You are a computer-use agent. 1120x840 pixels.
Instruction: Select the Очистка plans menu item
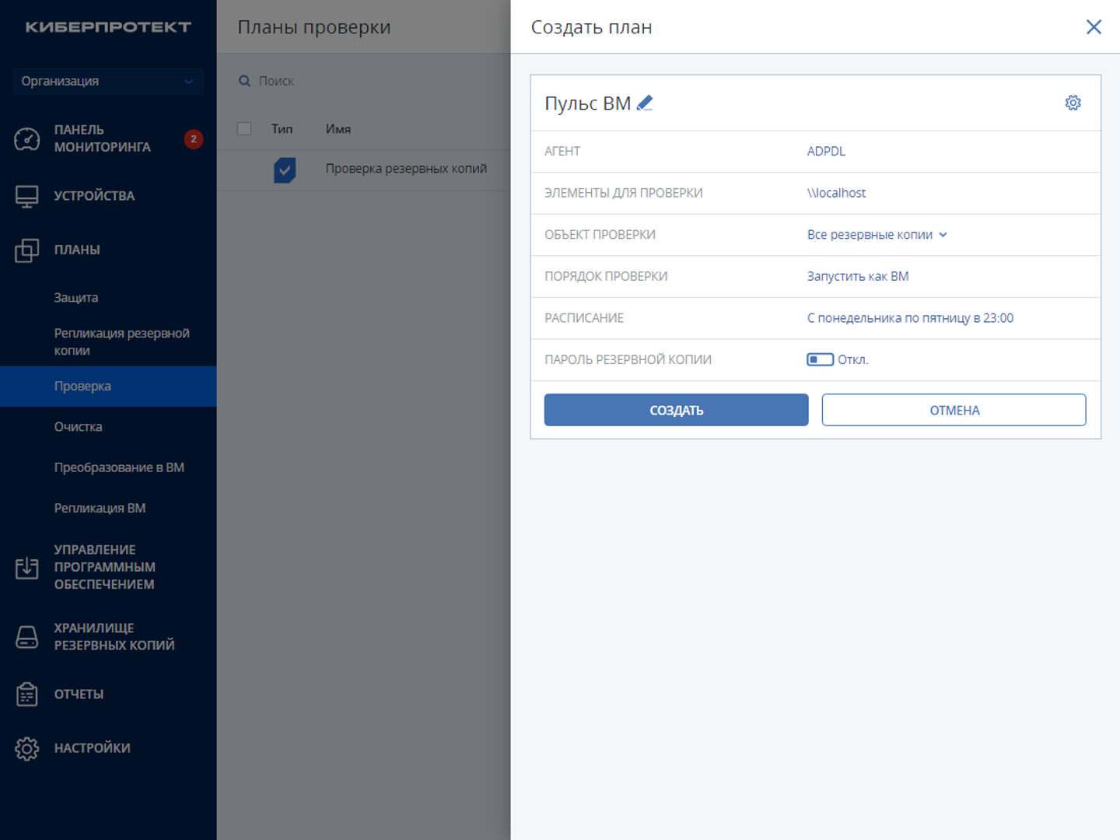(79, 427)
